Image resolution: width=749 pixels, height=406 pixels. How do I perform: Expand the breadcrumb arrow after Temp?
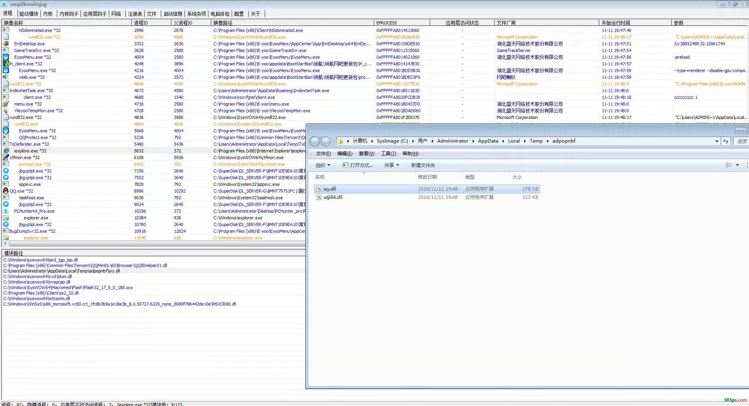coord(547,141)
